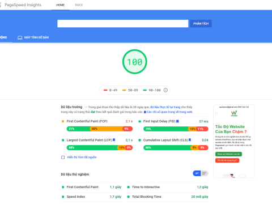Click the green dot beside lab First Contentful Paint
272x204 pixels.
(63, 187)
